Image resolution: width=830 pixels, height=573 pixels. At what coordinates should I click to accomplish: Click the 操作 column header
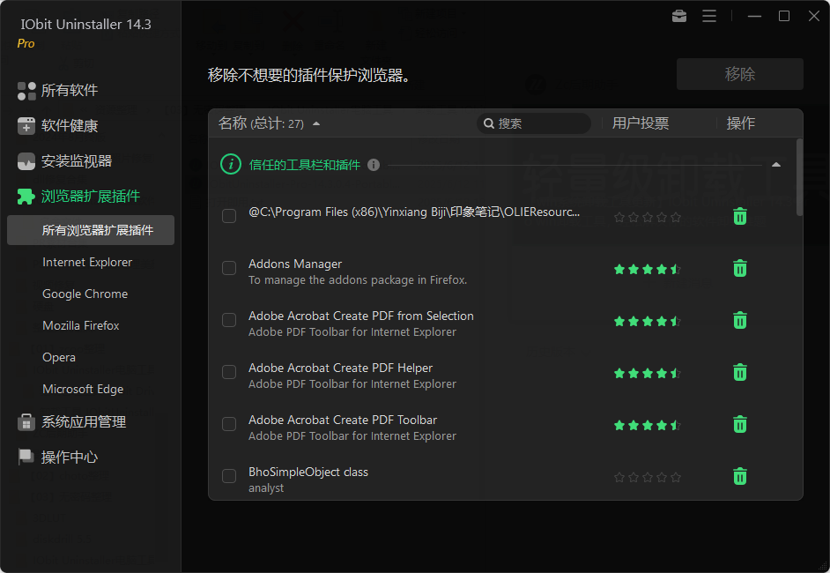(740, 123)
